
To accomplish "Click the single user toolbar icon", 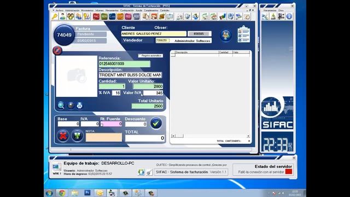I will 63,16.
